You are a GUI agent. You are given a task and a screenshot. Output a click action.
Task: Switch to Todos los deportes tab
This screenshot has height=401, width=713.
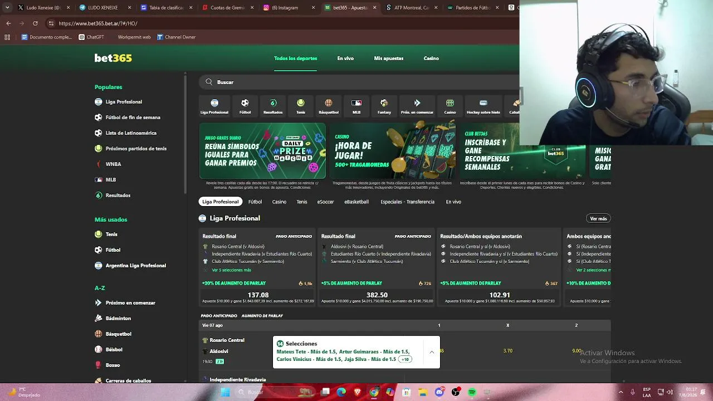[x=295, y=58]
